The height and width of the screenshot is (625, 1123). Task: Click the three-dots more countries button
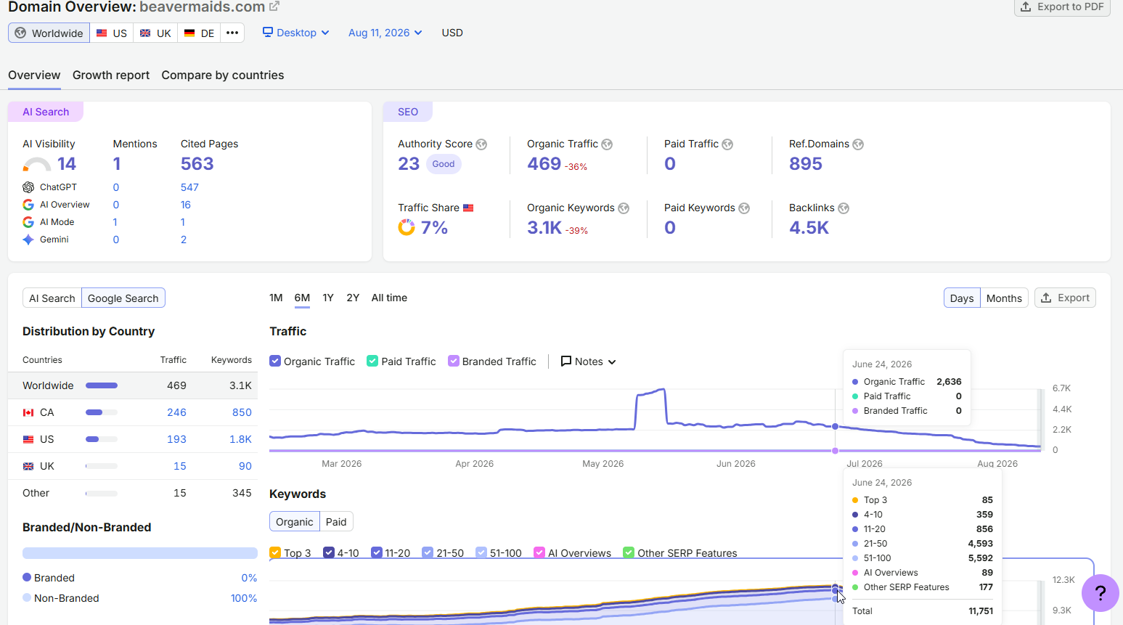(232, 33)
